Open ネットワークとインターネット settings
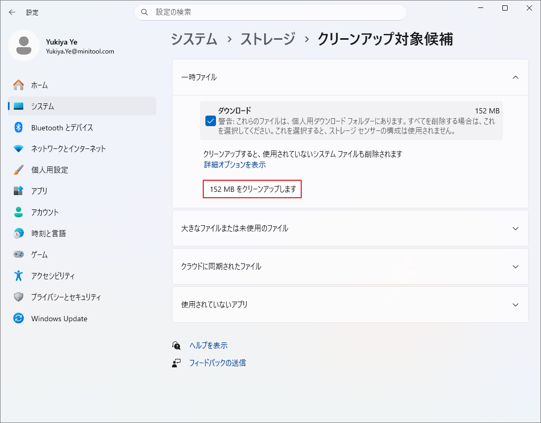This screenshot has width=541, height=423. 82,148
